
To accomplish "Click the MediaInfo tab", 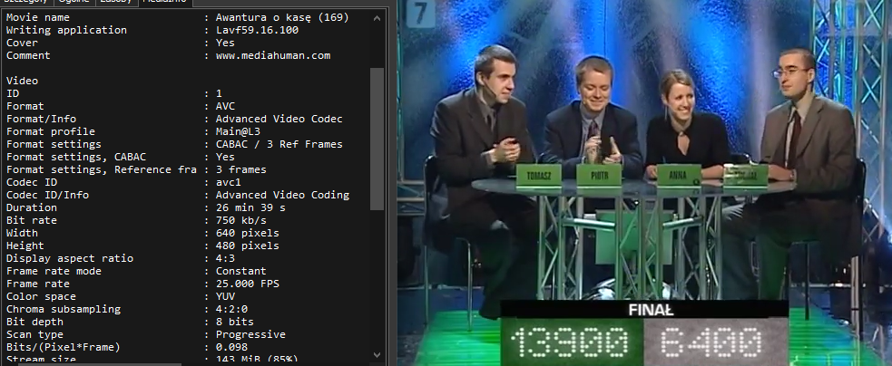I will (164, 3).
